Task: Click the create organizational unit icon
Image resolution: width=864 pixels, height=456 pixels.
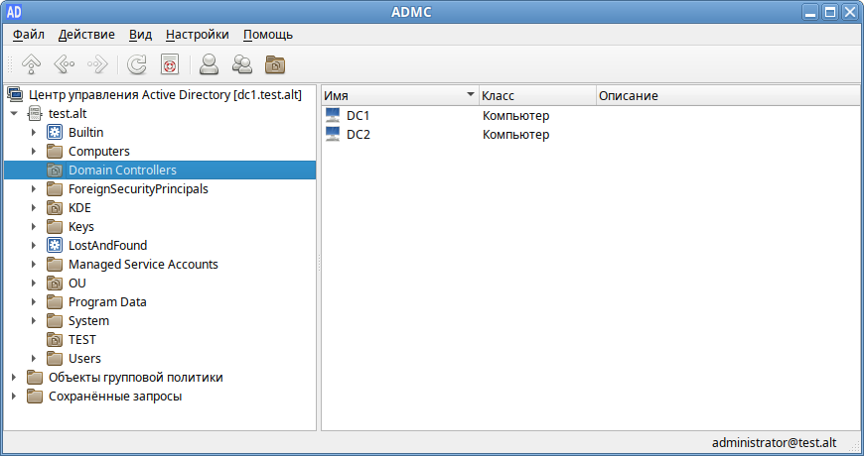Action: (275, 65)
